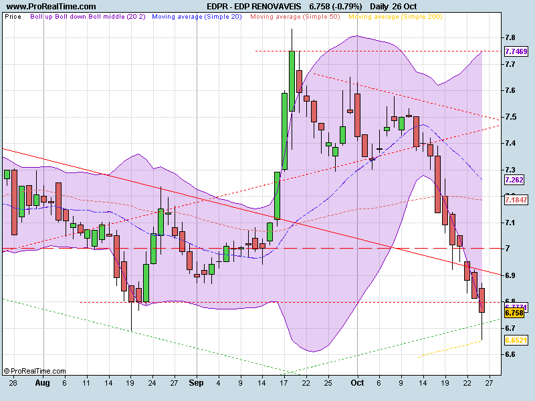The image size is (535, 401).
Task: Click the 7.1847 red moving average tag
Action: tap(515, 200)
